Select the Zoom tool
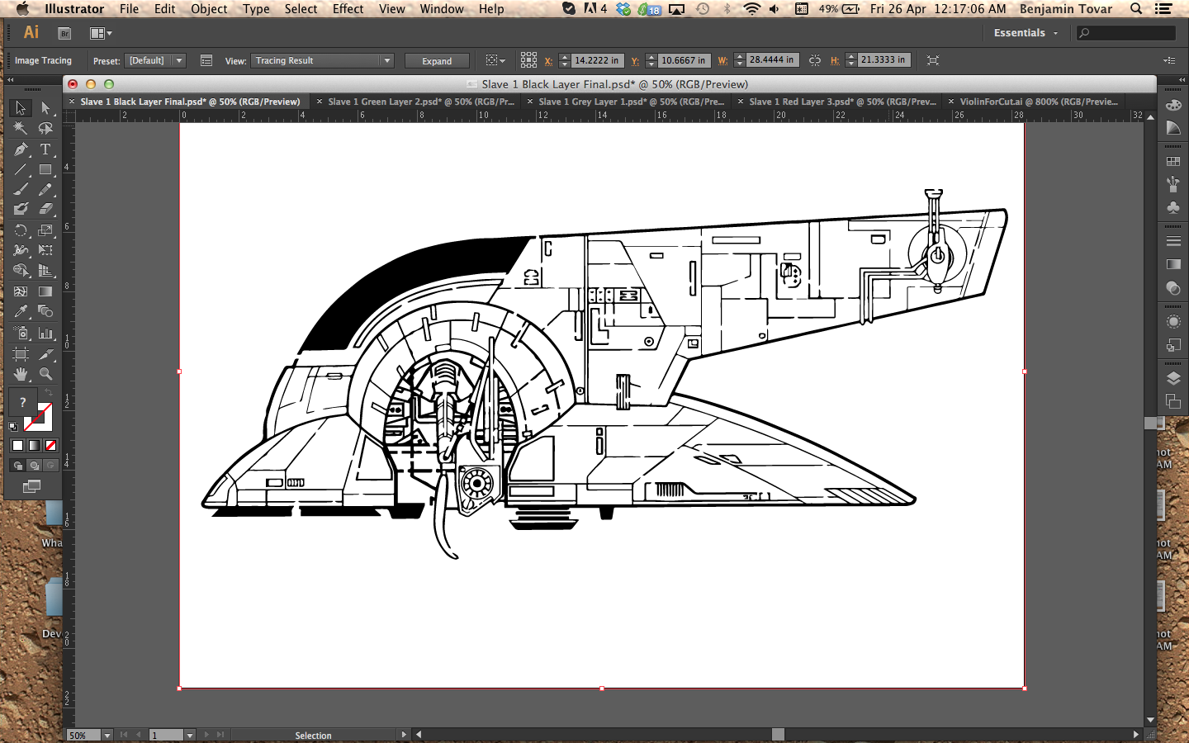The height and width of the screenshot is (743, 1189). [x=45, y=374]
